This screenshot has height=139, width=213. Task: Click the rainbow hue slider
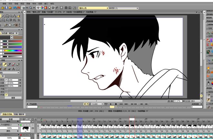13,50
